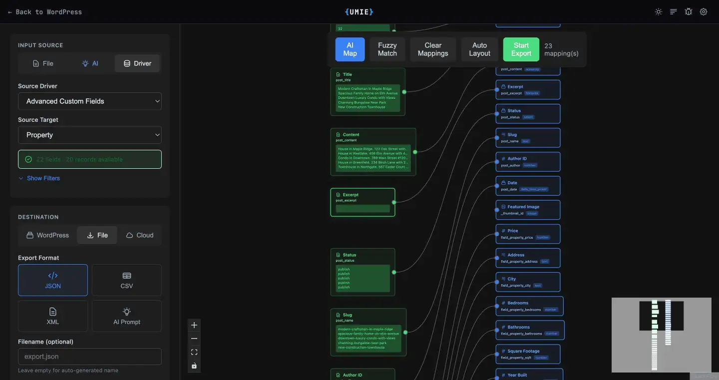Switch input source to Driver tab
The width and height of the screenshot is (719, 380).
tap(137, 63)
